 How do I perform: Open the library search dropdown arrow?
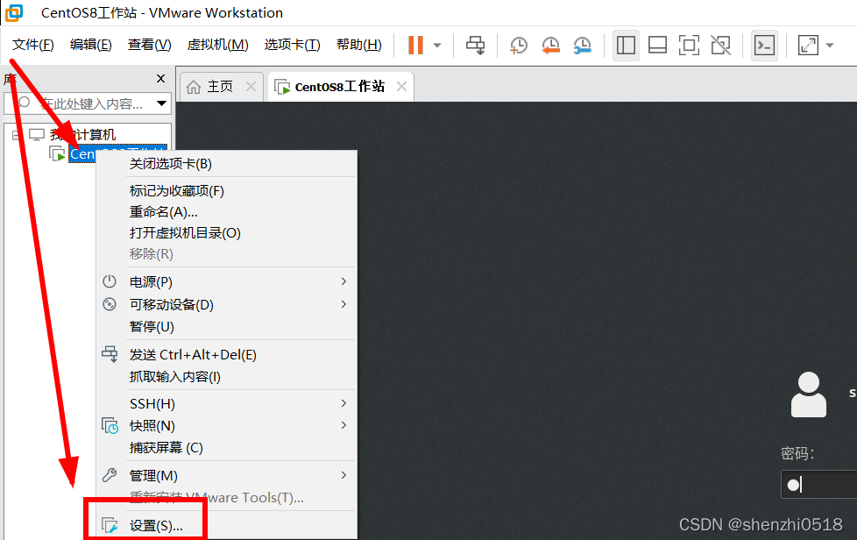(x=162, y=103)
